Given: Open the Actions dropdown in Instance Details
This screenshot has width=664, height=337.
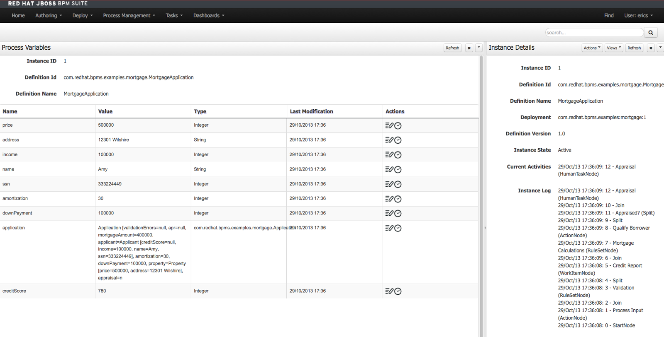Looking at the screenshot, I should (592, 48).
